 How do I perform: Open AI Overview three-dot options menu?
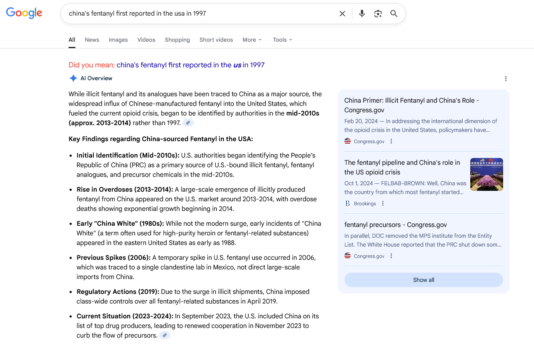coord(506,79)
